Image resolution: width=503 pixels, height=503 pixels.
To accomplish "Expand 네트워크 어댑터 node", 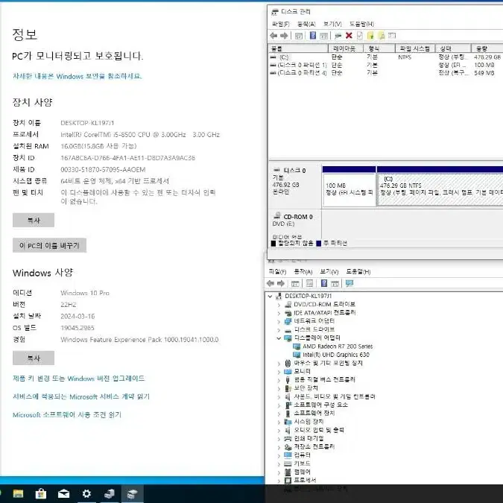I will pos(279,321).
